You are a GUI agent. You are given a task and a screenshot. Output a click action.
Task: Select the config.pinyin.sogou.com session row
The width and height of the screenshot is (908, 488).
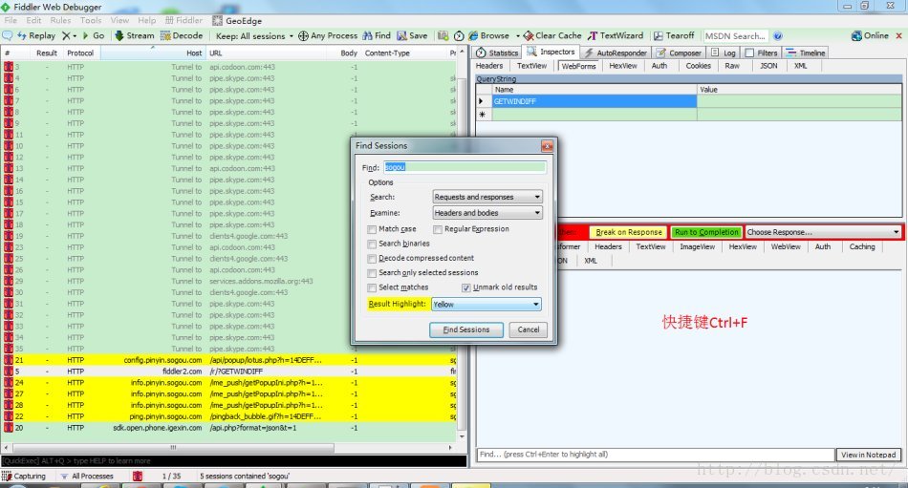tap(230, 360)
